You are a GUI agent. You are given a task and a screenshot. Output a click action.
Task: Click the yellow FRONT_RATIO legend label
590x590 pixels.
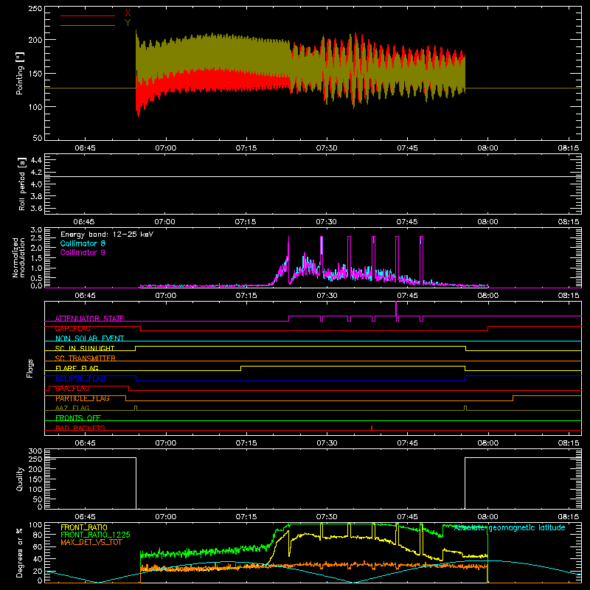(x=84, y=527)
